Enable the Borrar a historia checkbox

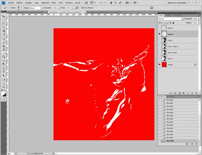point(80,8)
